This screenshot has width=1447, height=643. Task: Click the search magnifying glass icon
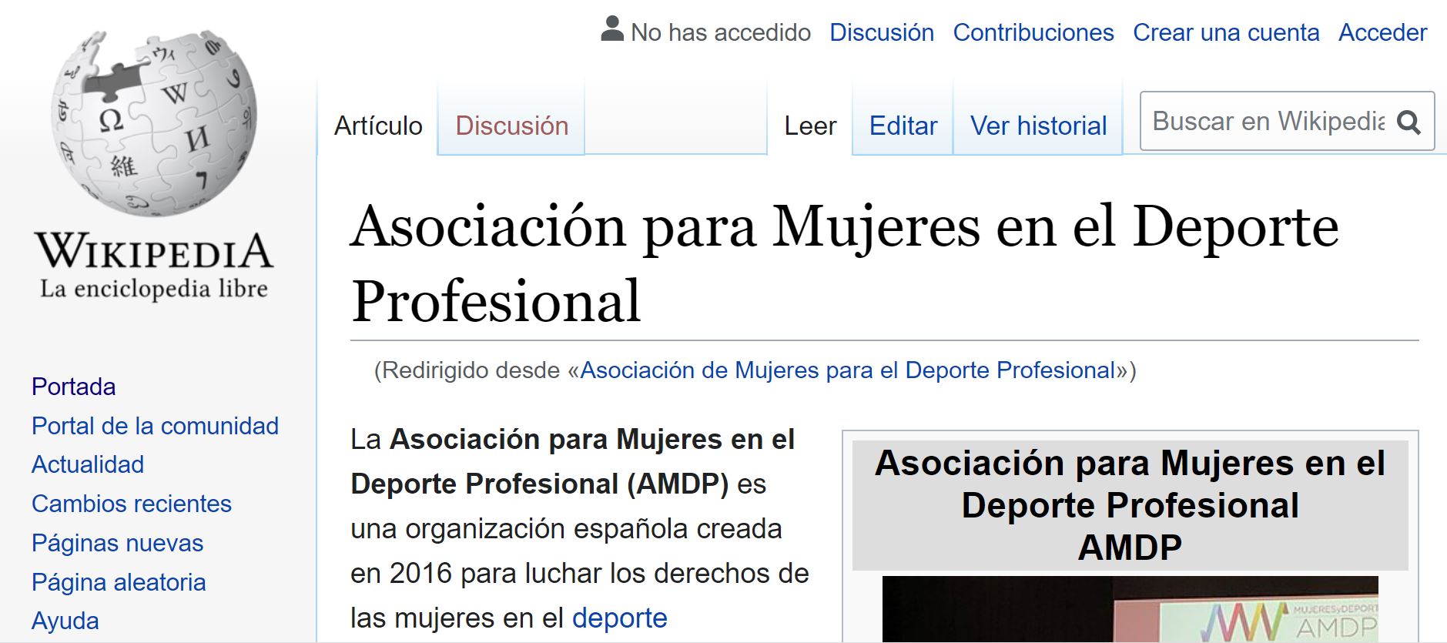(1408, 122)
